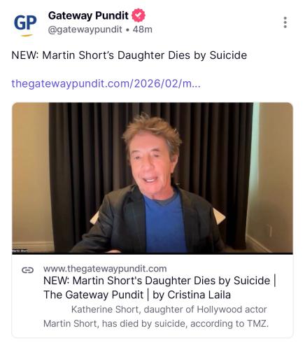Open the thegatewaypundit.com/2026/02 link
305x350 pixels.
point(106,83)
